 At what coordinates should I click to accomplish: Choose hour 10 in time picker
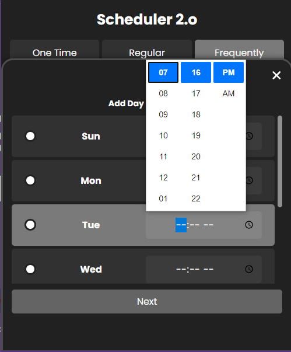click(163, 135)
